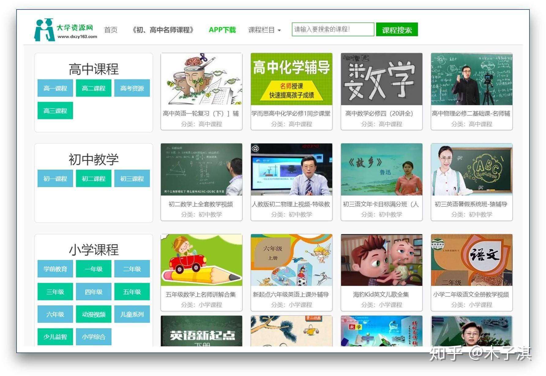Select the 四年级 grade button

point(94,292)
